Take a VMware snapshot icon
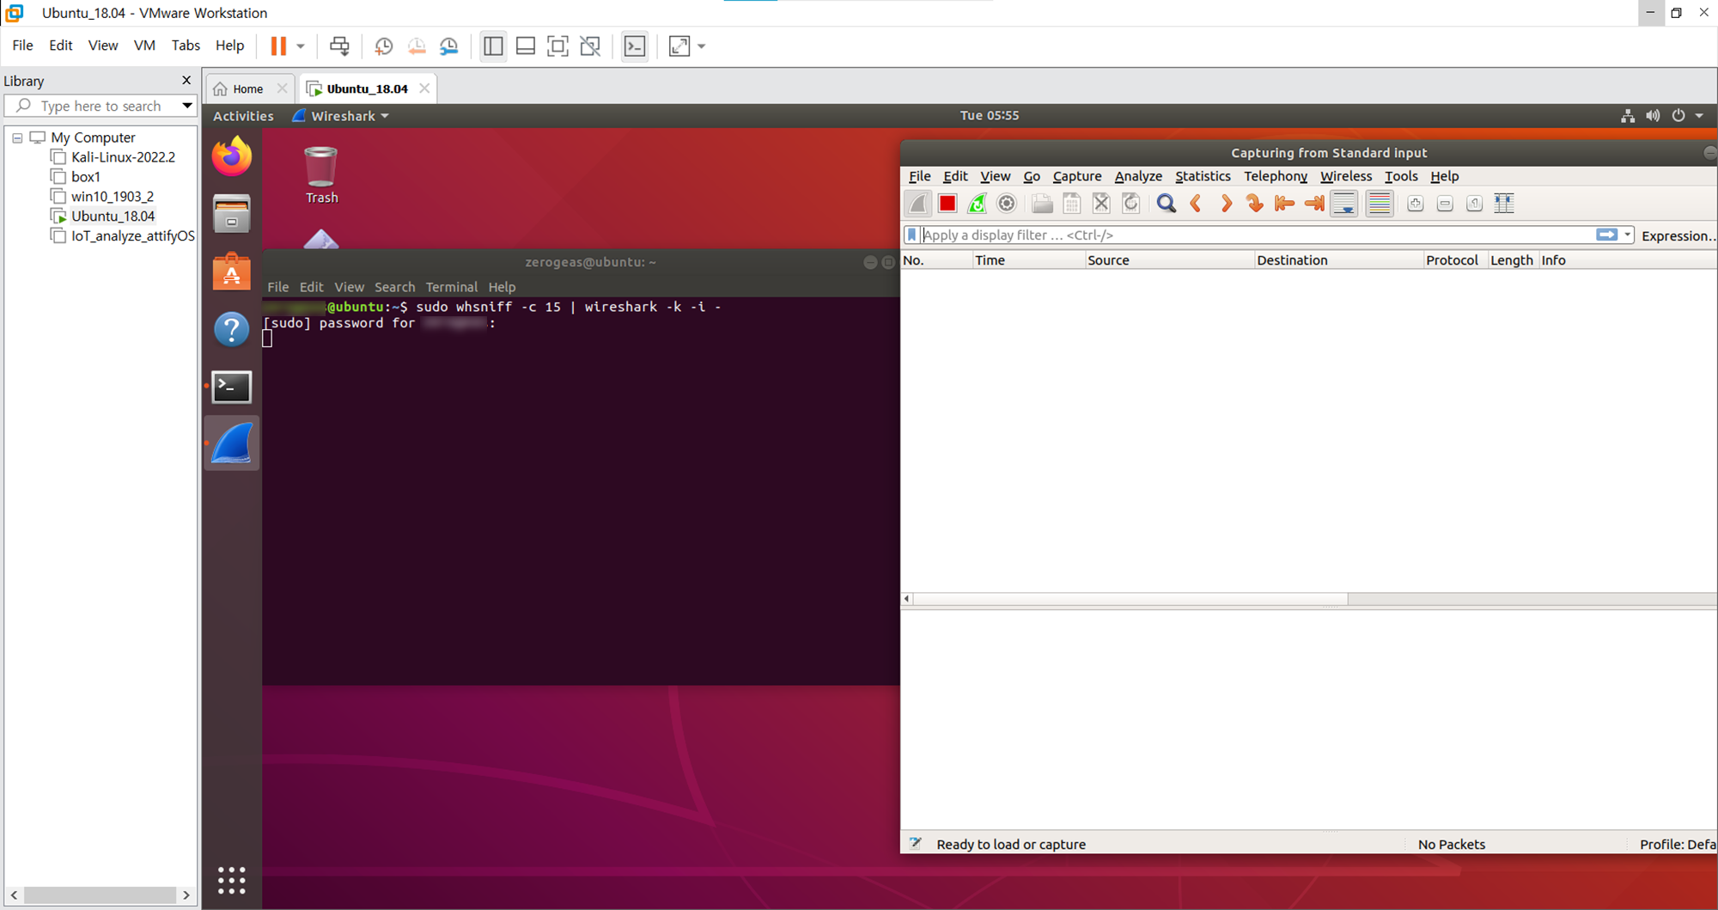 (x=383, y=46)
